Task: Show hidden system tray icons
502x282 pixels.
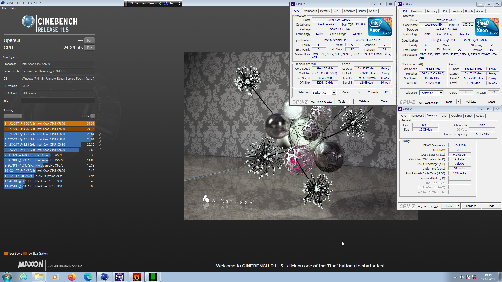Action: pyautogui.click(x=455, y=277)
